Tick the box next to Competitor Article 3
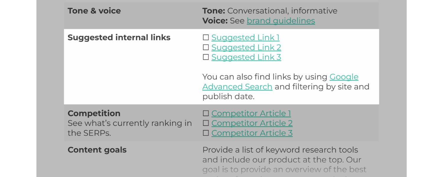Image resolution: width=443 pixels, height=177 pixels. pos(206,133)
